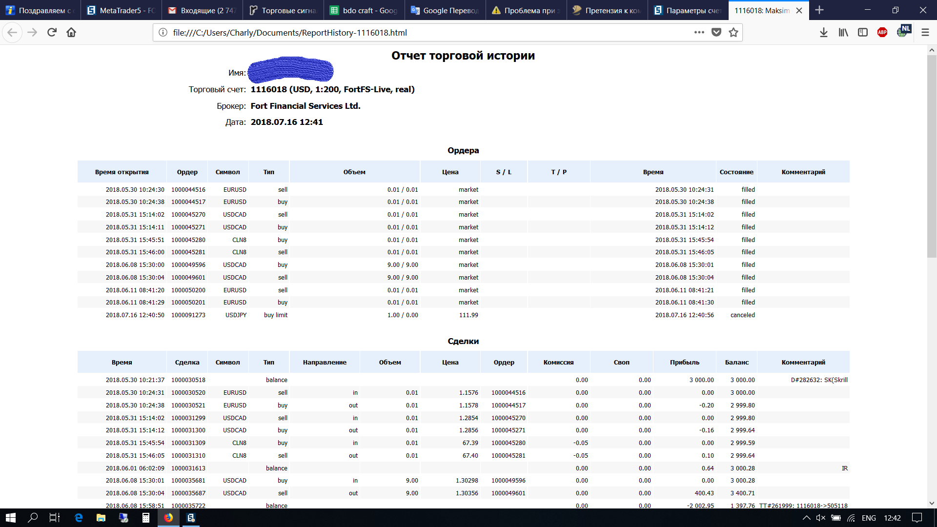Screen dimensions: 937x527
Task: Click the Сделки section heading
Action: pos(463,341)
